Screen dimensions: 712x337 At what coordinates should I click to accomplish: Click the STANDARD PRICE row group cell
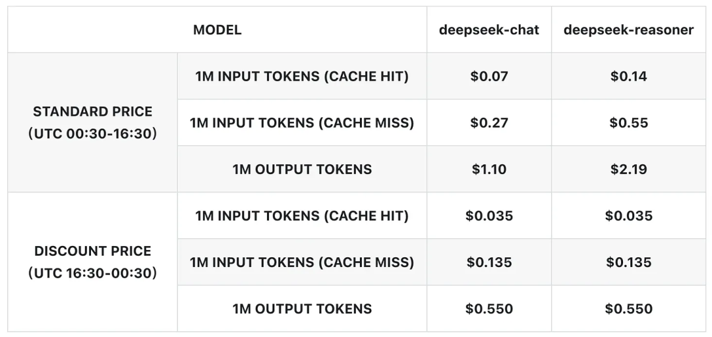click(93, 123)
